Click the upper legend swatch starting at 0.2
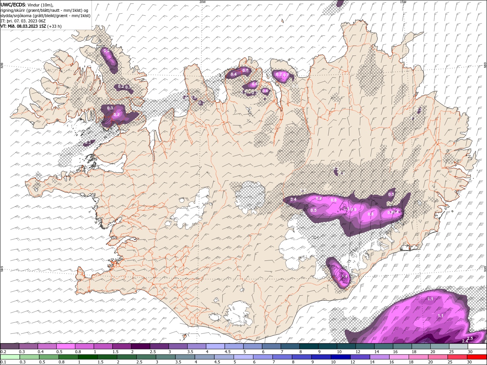The image size is (487, 365). (x=10, y=346)
